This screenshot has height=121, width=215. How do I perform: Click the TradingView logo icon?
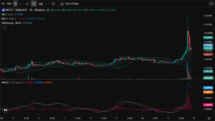[x=5, y=110]
